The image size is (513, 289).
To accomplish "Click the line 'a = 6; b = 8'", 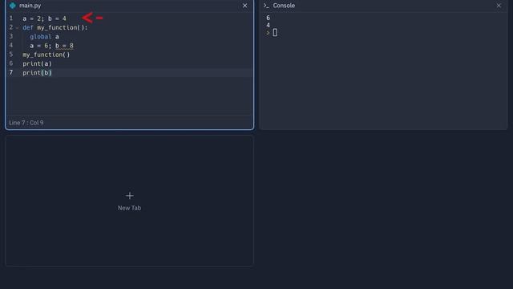I will (x=51, y=46).
